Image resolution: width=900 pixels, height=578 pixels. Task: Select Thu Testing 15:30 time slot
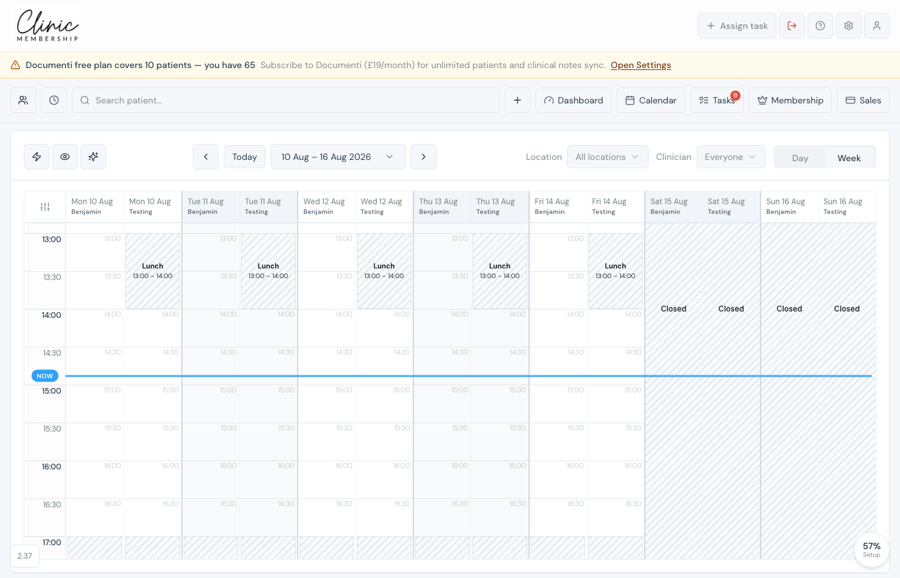[500, 442]
